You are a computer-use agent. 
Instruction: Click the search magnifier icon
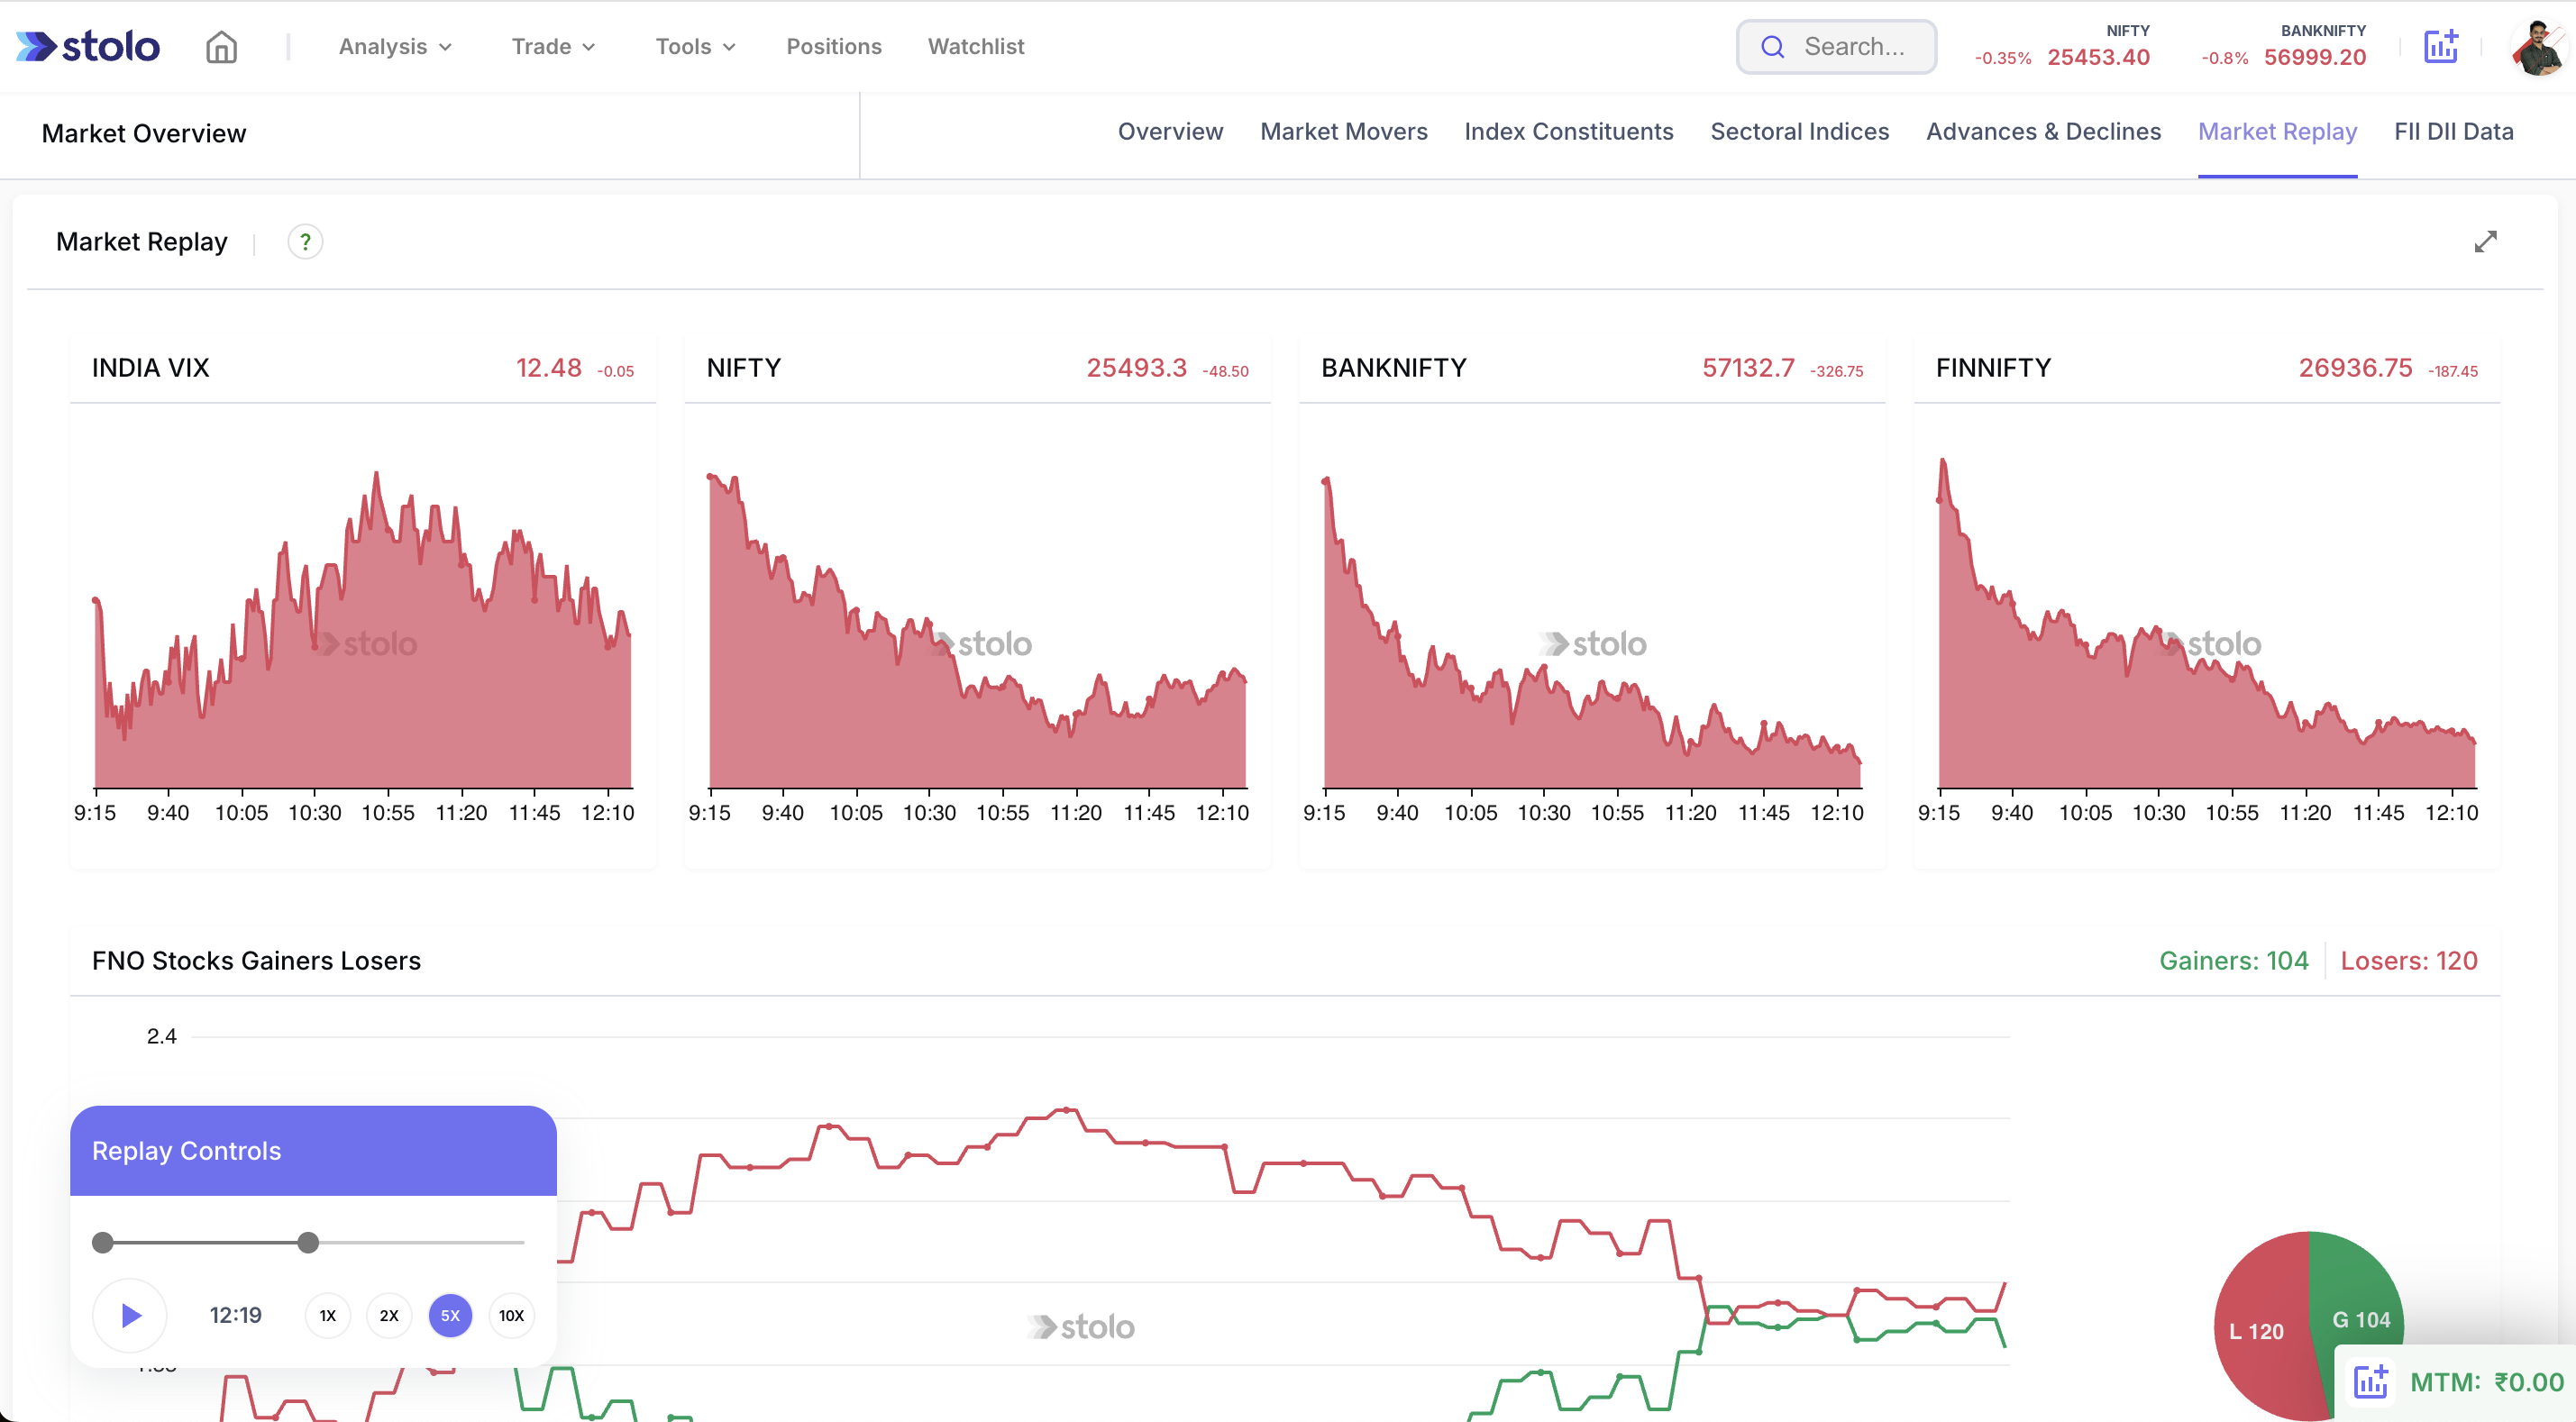pos(1772,47)
